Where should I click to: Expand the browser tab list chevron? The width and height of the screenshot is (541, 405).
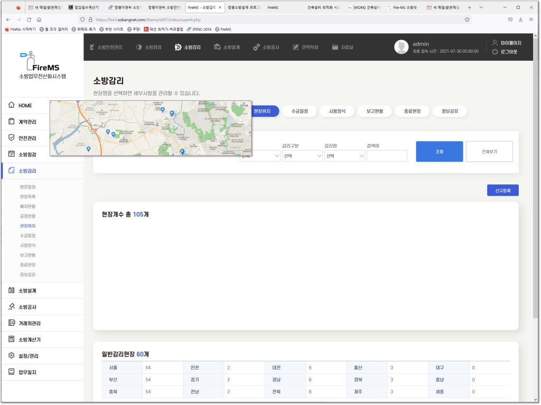coord(481,7)
